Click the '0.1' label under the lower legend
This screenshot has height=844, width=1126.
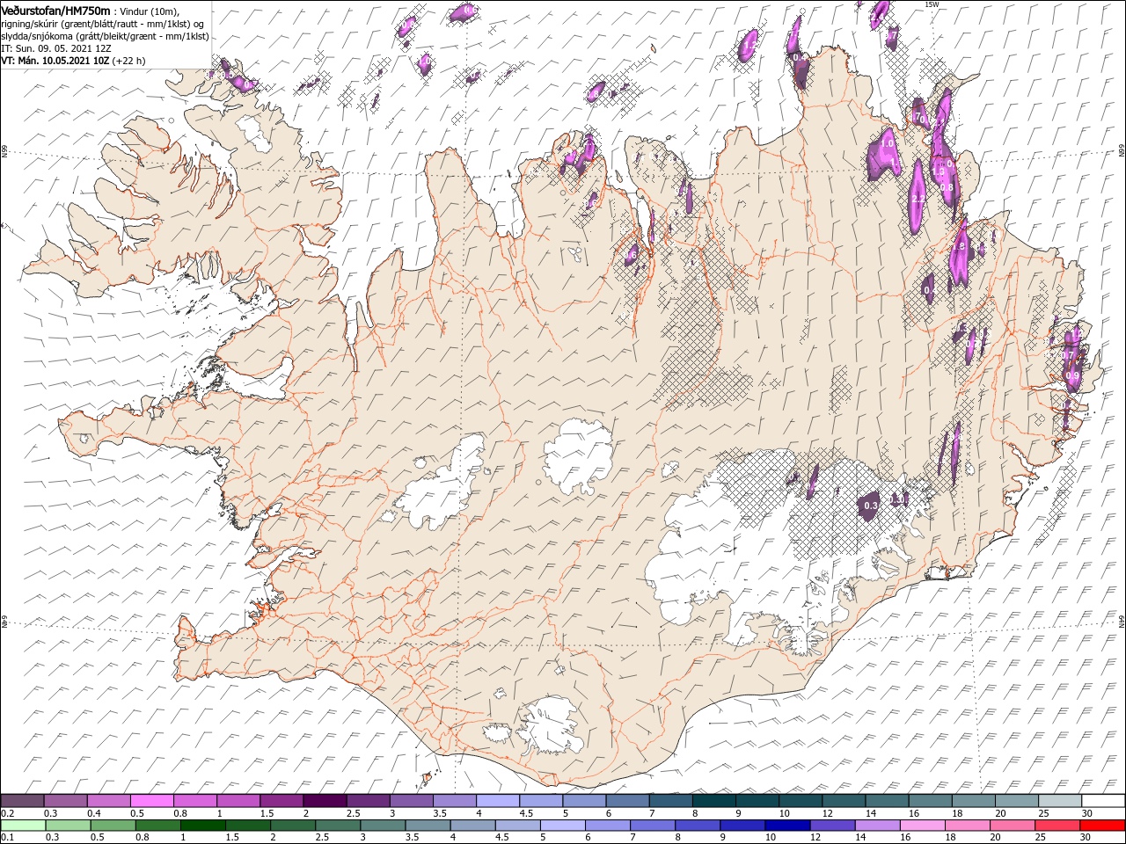(8, 838)
